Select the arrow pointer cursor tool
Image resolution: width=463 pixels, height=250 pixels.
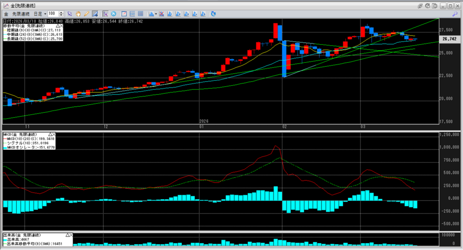70,14
